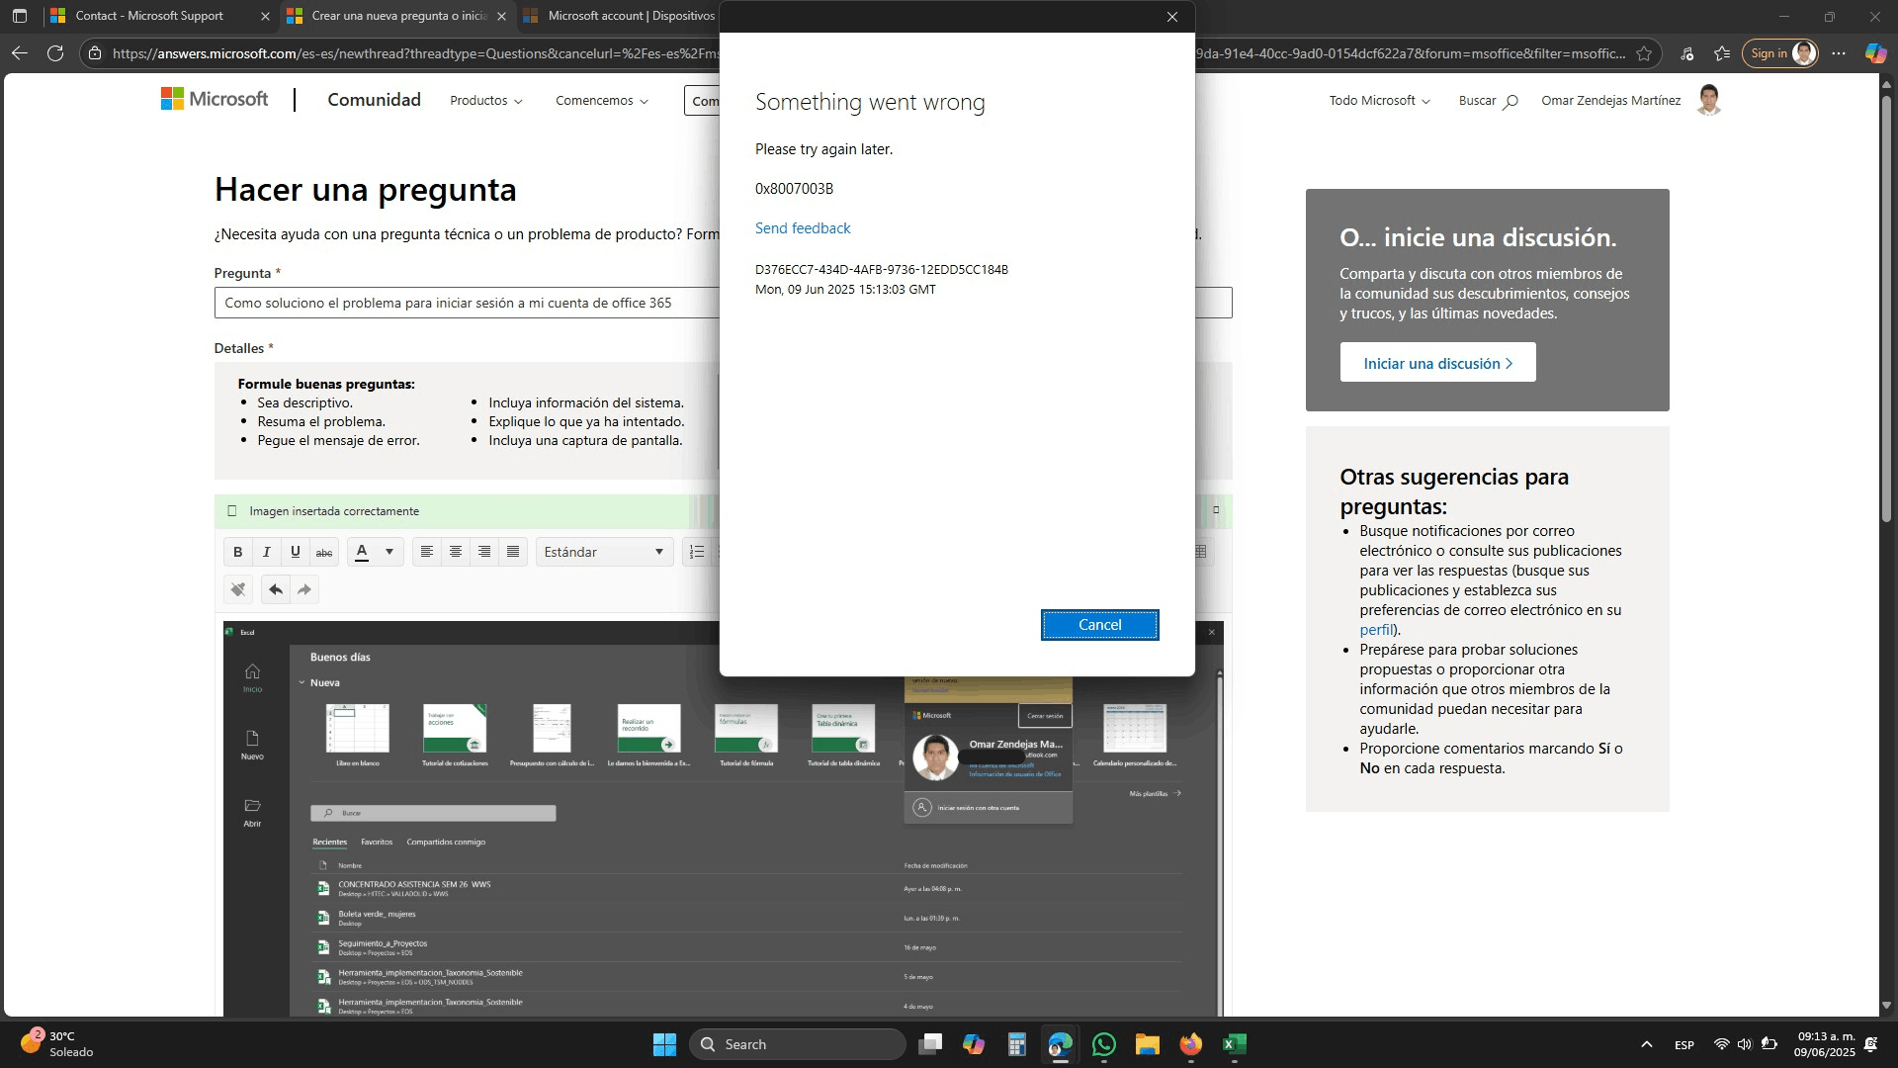This screenshot has height=1068, width=1898.
Task: Open the Estándar style dropdown
Action: tap(604, 552)
